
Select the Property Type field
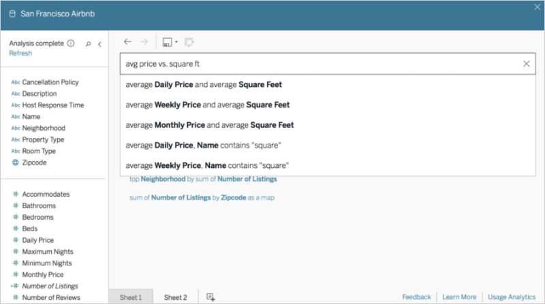pos(43,139)
